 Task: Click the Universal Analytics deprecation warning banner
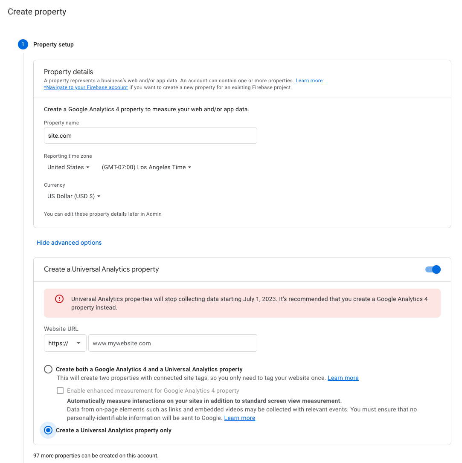(x=242, y=303)
